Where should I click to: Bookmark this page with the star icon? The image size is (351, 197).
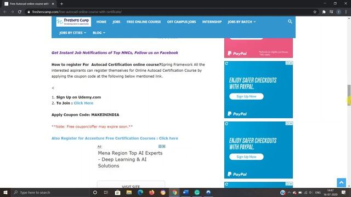tap(315, 11)
